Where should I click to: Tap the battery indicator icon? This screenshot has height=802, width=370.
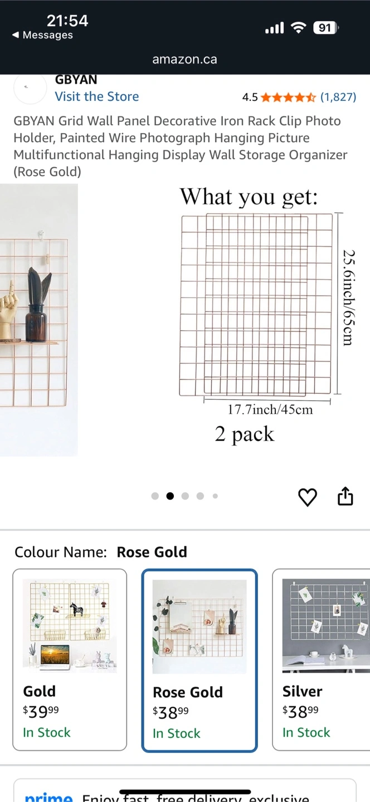[x=326, y=28]
